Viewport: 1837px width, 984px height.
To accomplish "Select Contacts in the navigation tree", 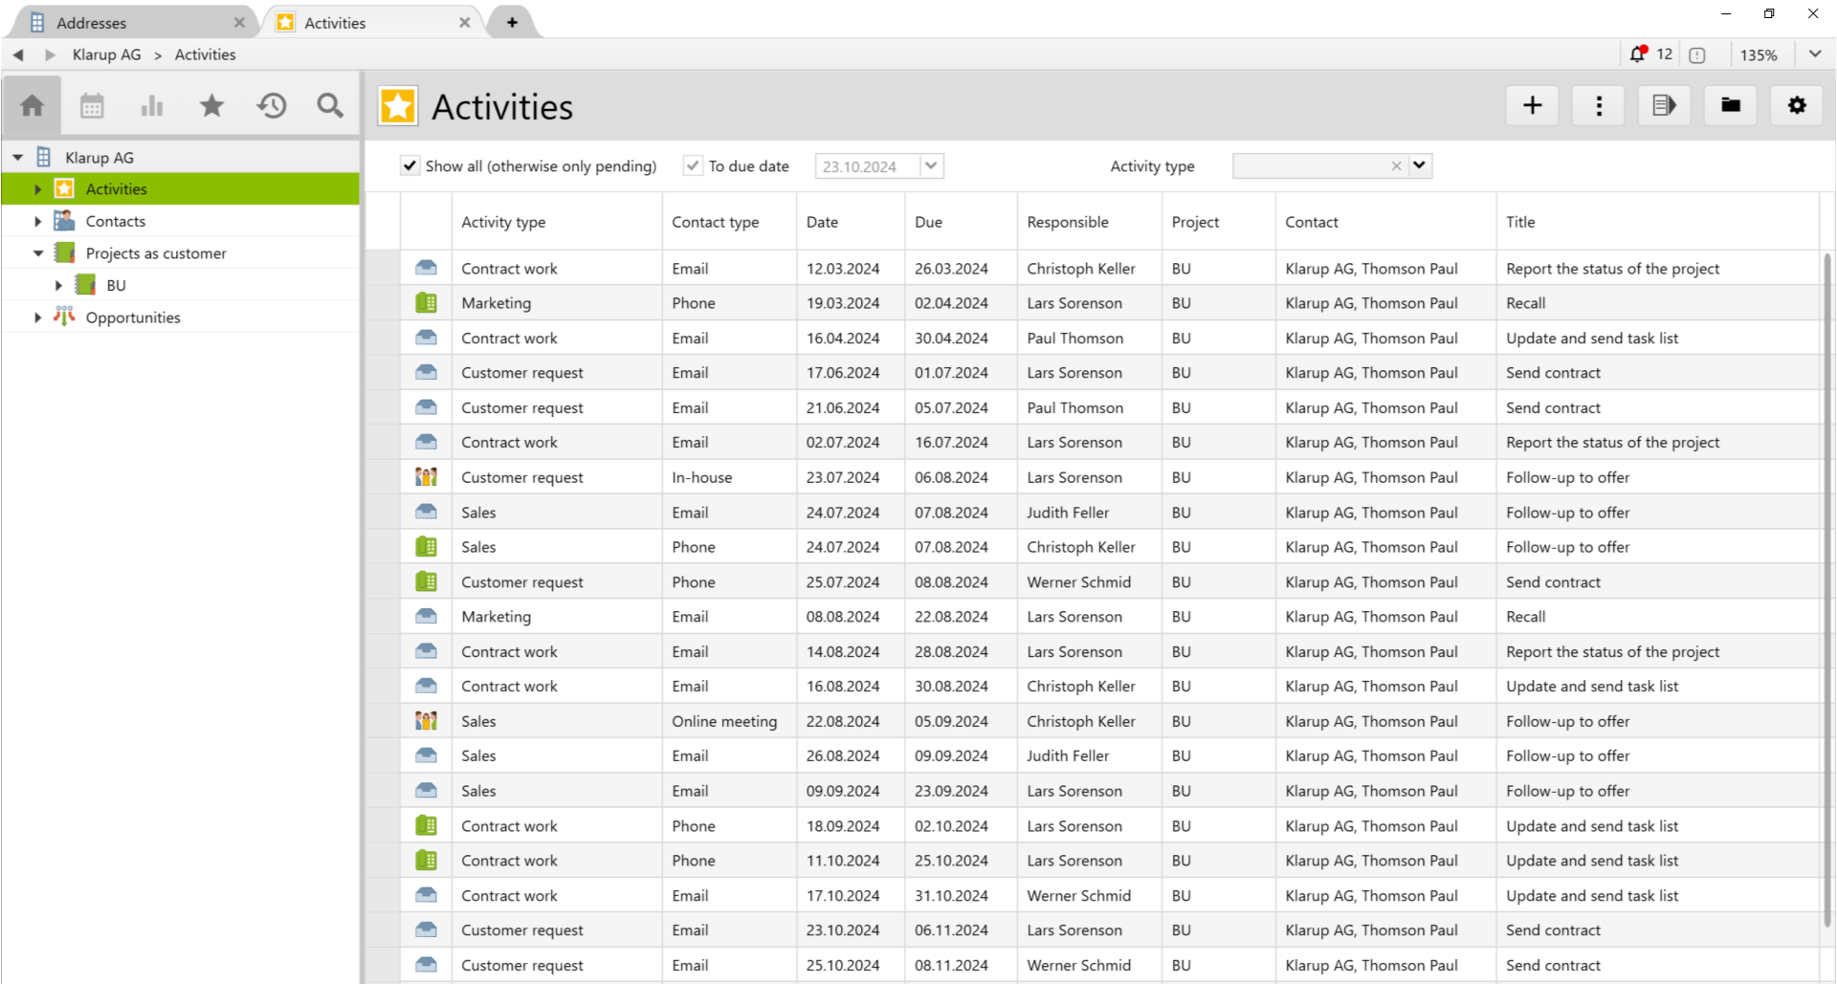I will 116,221.
